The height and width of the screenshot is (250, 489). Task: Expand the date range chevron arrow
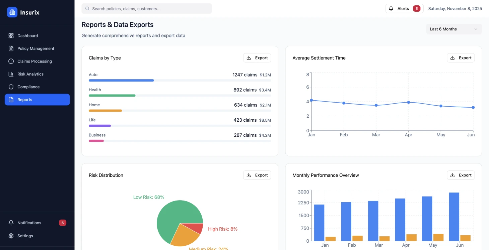pyautogui.click(x=476, y=29)
